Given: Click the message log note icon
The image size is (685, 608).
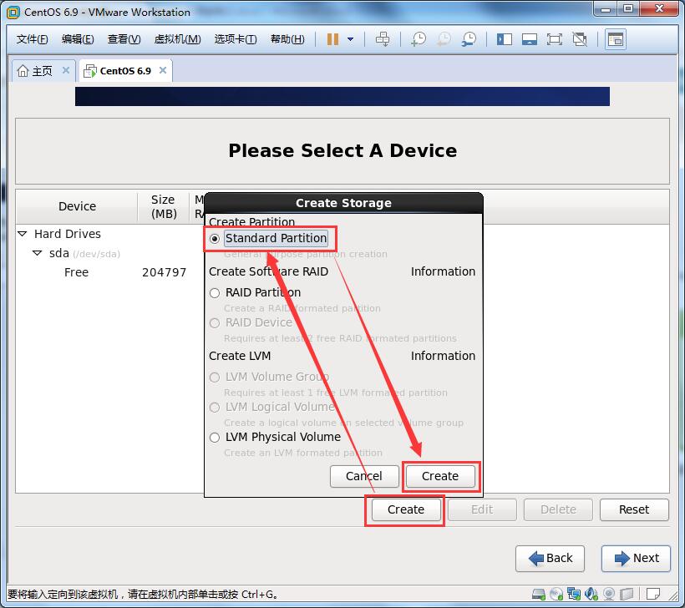Looking at the screenshot, I should coord(653,594).
